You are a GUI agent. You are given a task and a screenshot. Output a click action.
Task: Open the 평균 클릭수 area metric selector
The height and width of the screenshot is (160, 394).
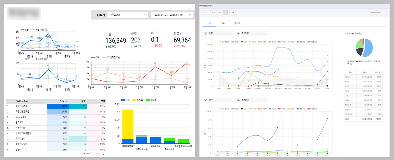[254, 100]
